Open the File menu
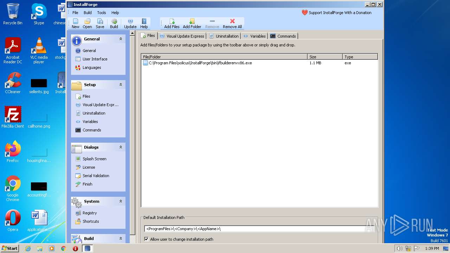 click(75, 13)
